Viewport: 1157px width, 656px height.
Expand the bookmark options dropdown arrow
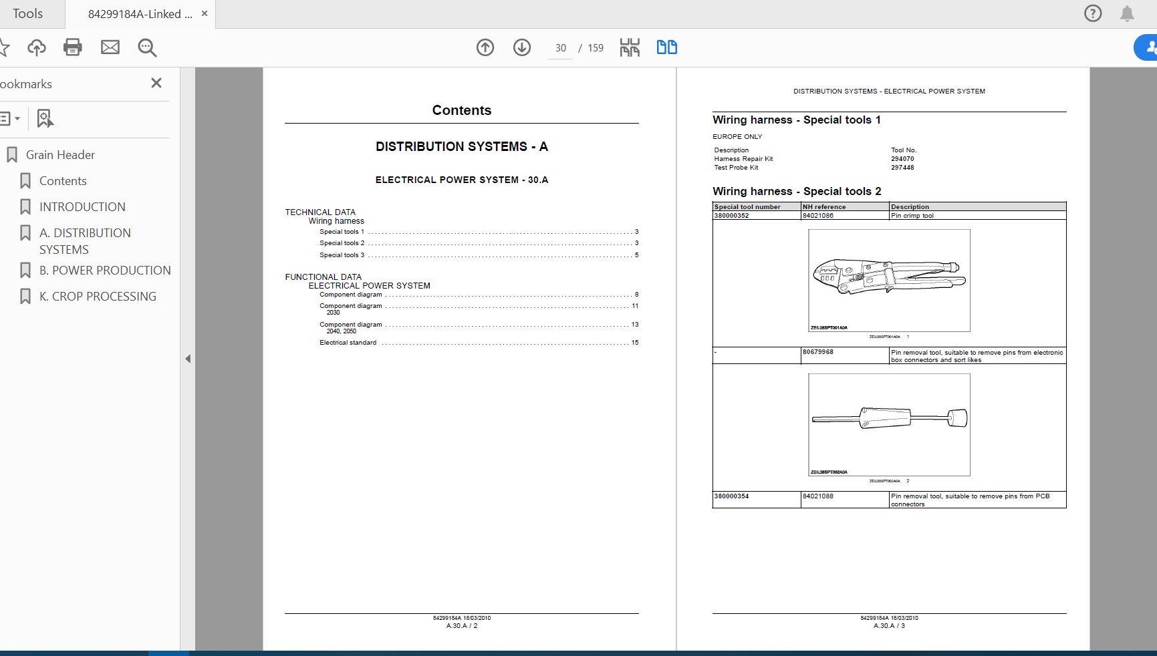(x=18, y=118)
